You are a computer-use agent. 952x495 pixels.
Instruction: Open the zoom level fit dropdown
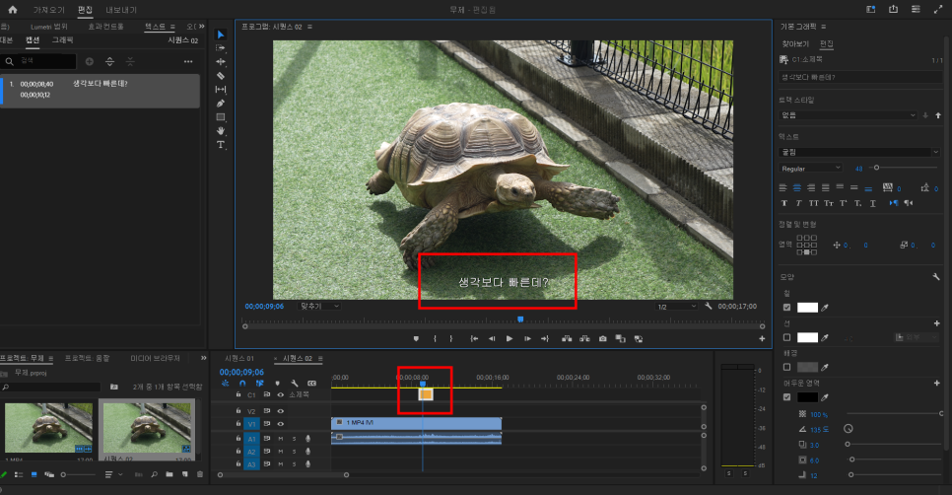pyautogui.click(x=320, y=306)
